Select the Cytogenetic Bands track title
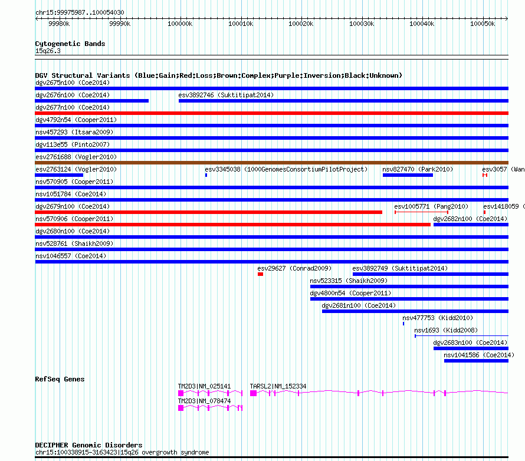The height and width of the screenshot is (461, 525). pyautogui.click(x=70, y=44)
